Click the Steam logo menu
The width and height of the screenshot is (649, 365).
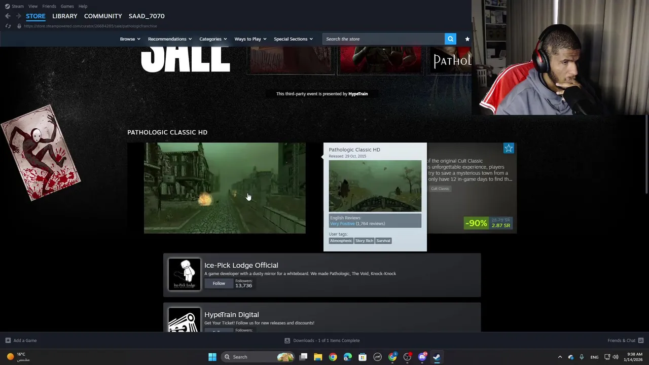pos(14,6)
